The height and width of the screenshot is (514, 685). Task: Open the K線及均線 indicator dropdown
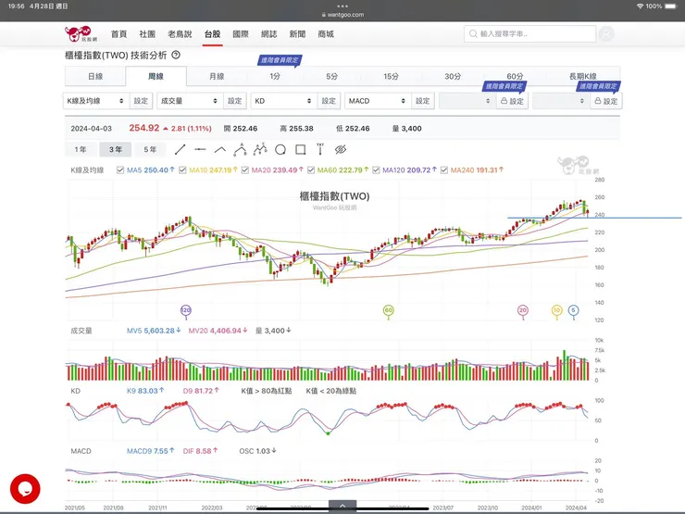(95, 101)
